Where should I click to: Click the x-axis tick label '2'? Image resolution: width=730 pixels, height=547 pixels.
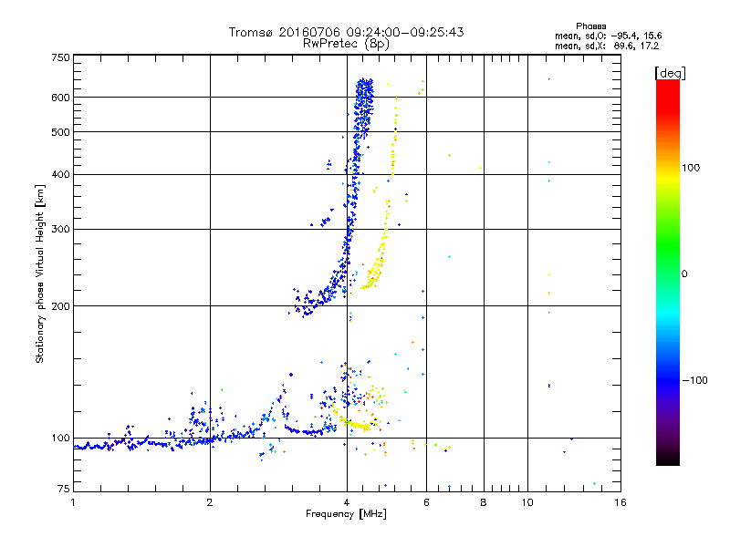pos(210,502)
